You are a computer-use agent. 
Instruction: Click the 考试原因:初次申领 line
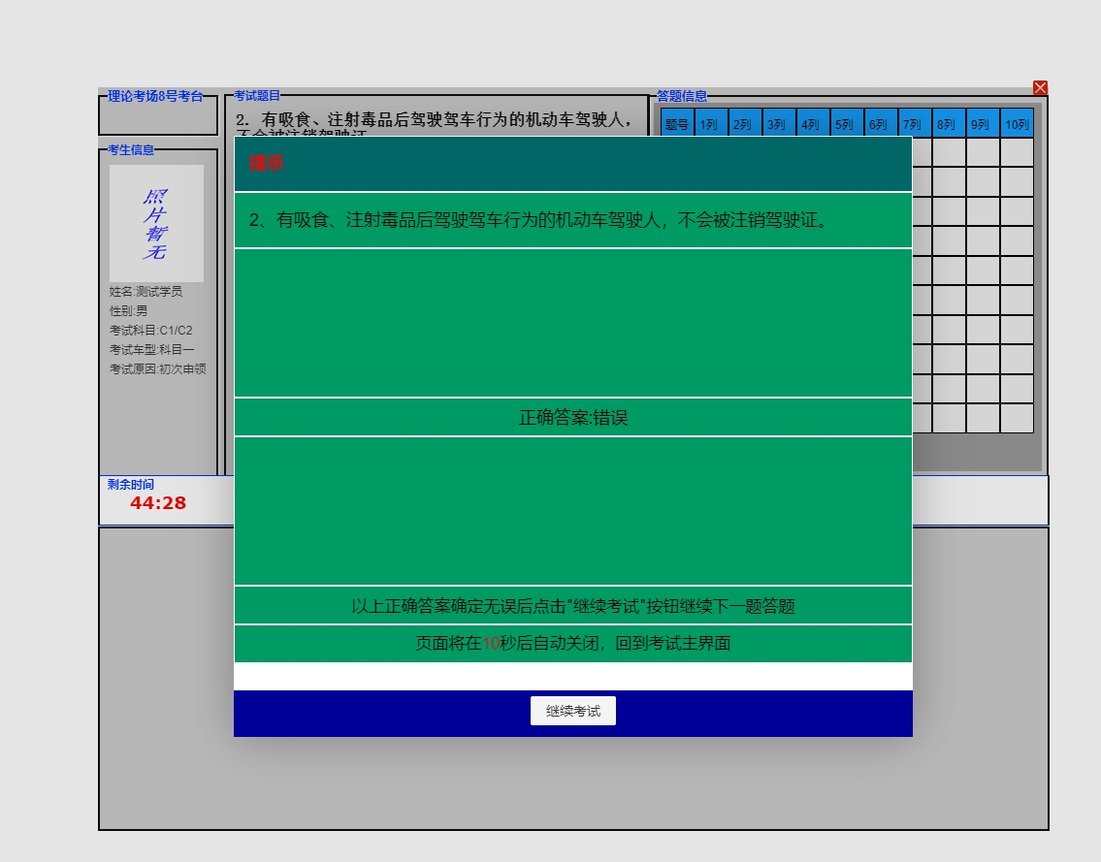pos(158,368)
